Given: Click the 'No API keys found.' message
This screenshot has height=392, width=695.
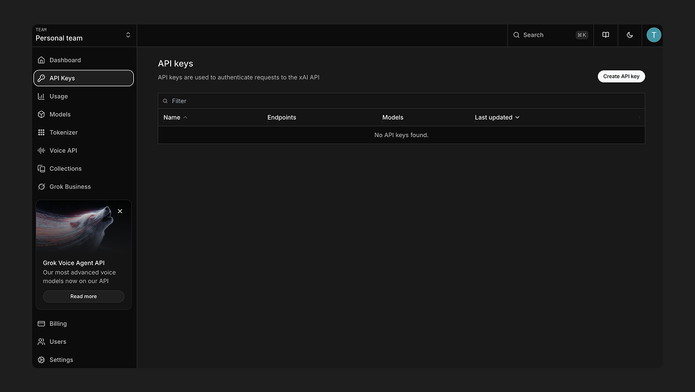Looking at the screenshot, I should point(401,135).
